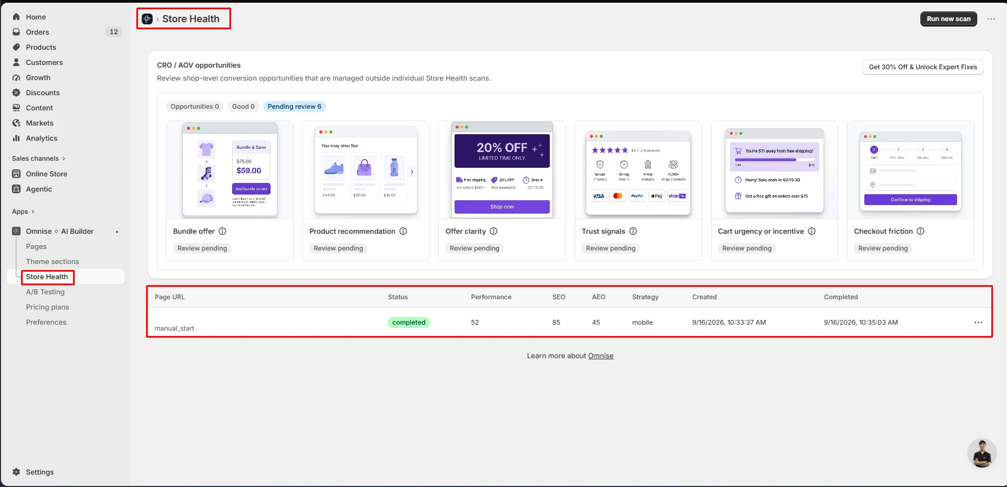This screenshot has height=487, width=1007.
Task: Click the Markets globe icon
Action: (16, 123)
